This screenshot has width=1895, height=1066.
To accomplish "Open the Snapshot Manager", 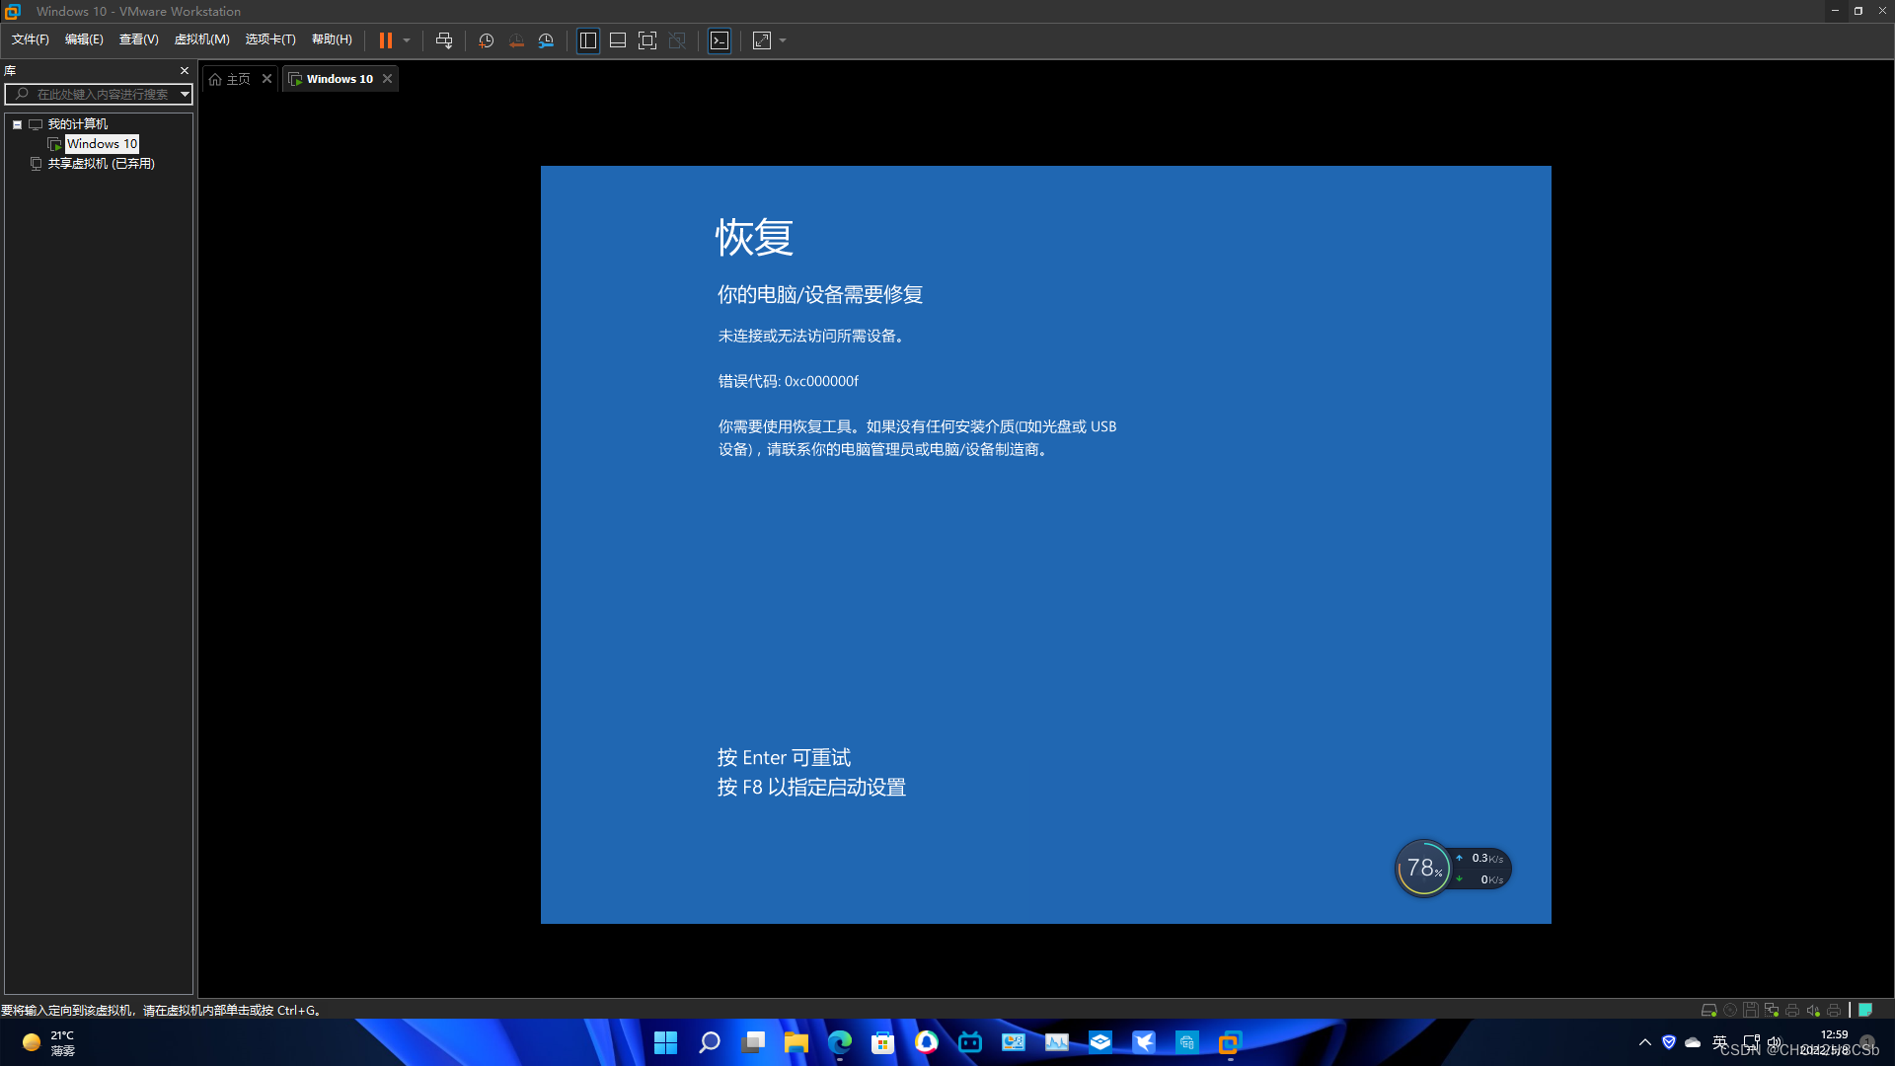I will (x=546, y=40).
